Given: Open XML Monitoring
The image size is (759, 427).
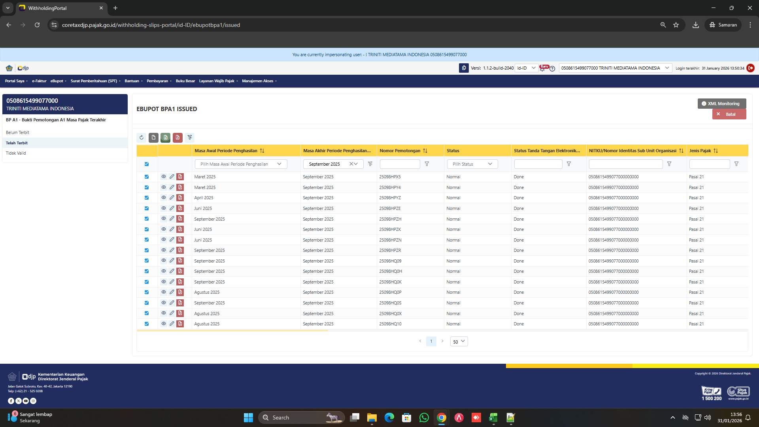Looking at the screenshot, I should tap(722, 103).
